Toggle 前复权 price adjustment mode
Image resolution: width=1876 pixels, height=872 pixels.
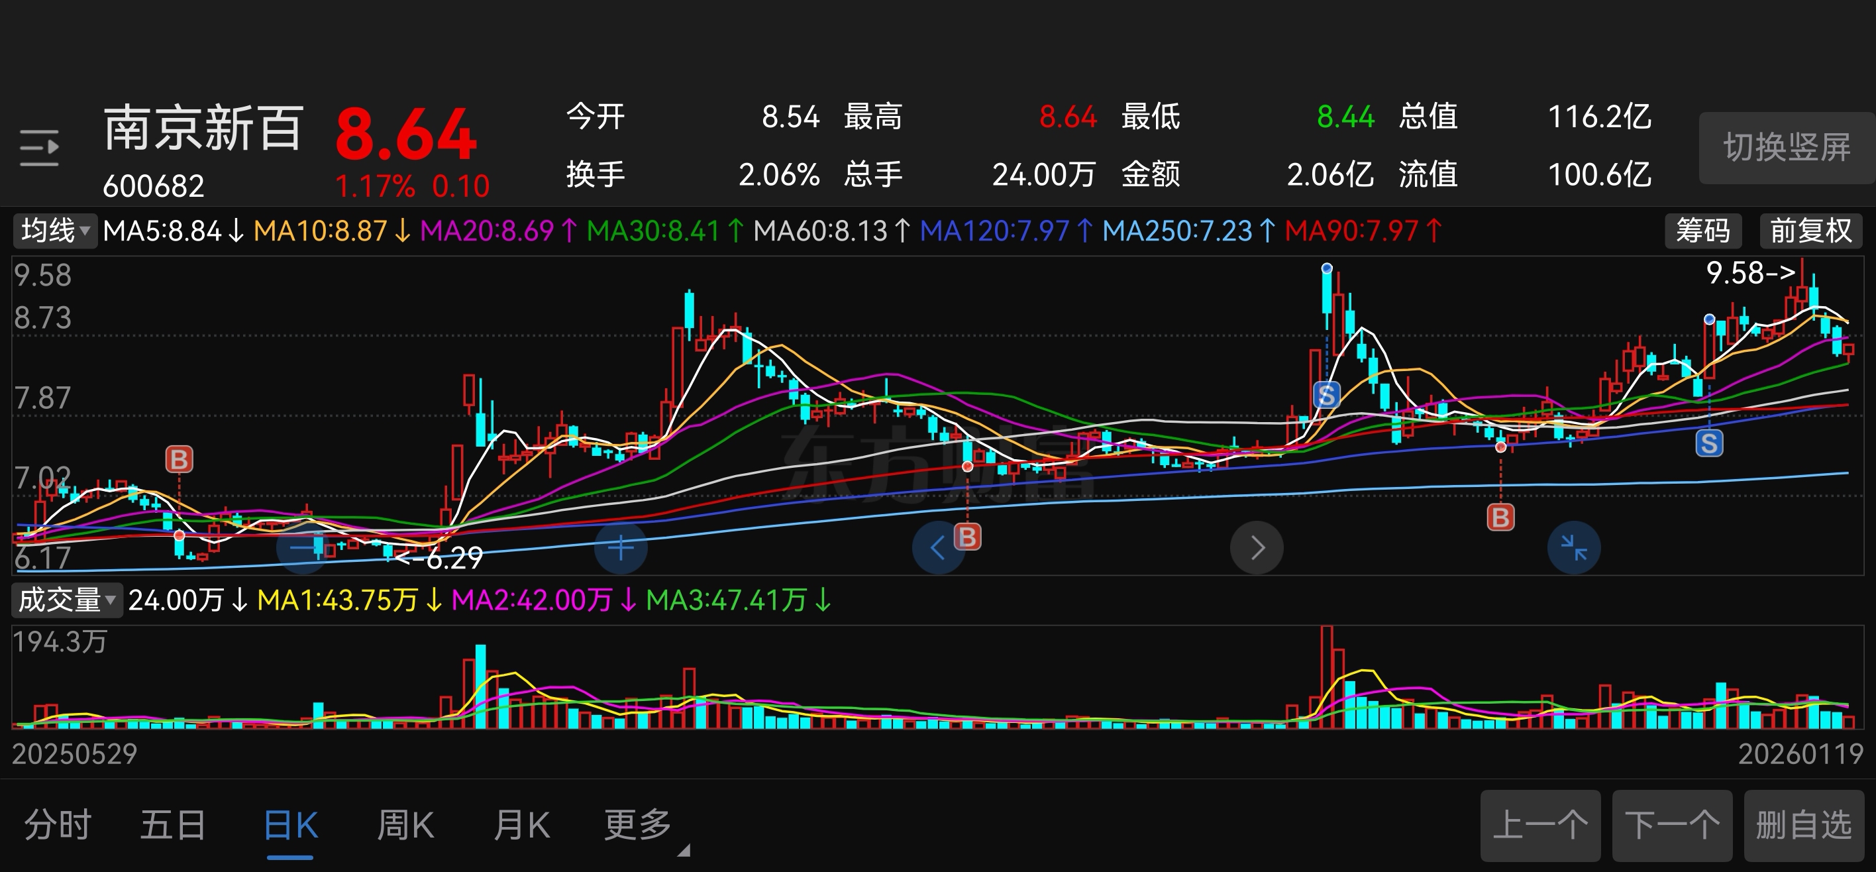1810,231
